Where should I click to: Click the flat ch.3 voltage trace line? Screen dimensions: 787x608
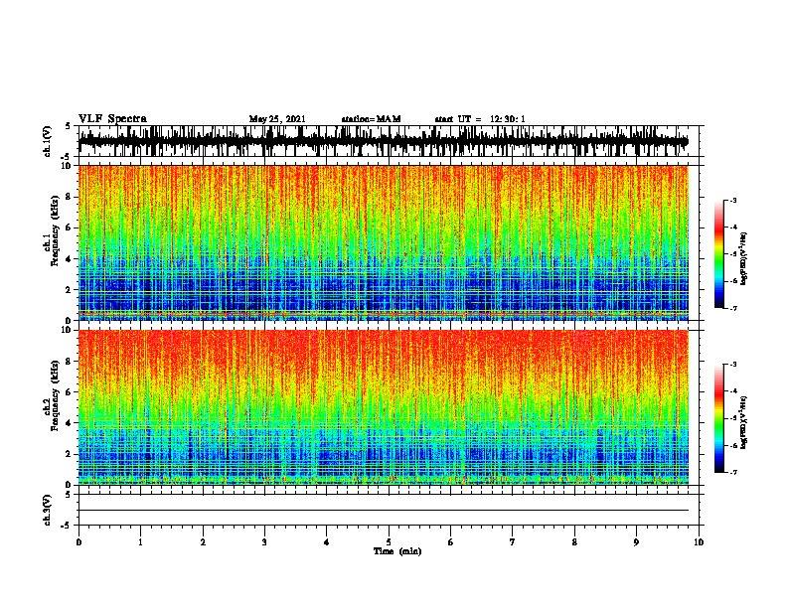pos(384,511)
